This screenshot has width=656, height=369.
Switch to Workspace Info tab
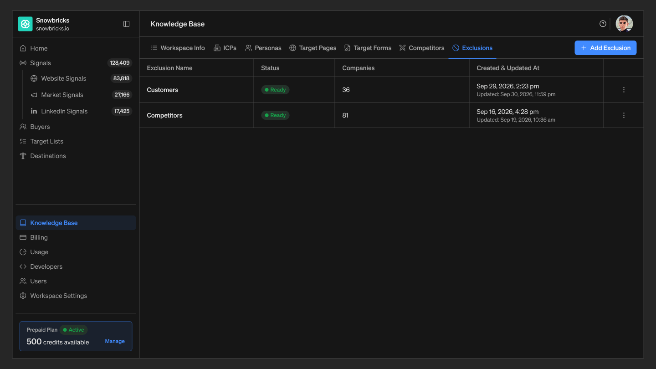178,48
